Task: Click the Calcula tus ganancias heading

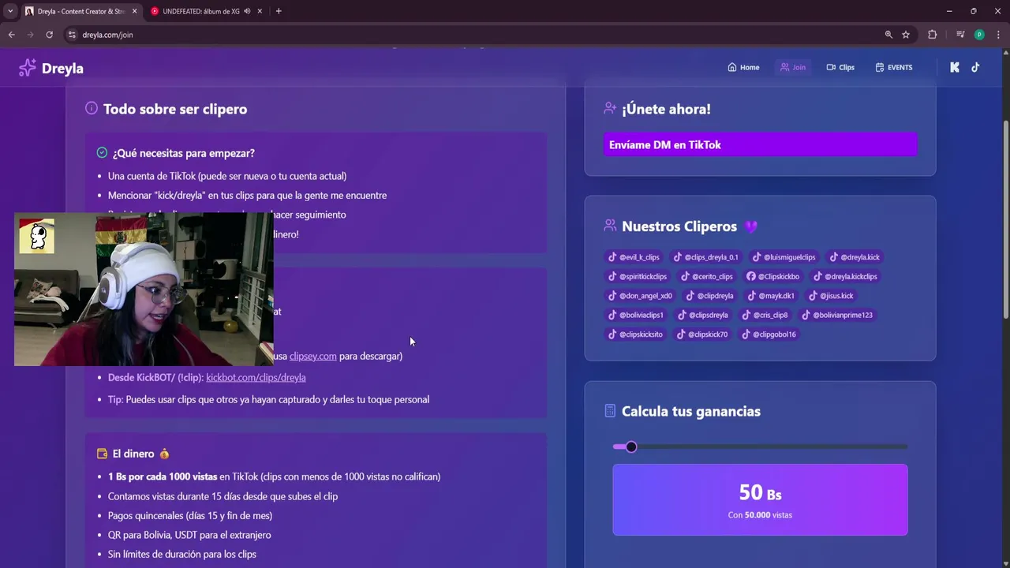Action: coord(691,411)
